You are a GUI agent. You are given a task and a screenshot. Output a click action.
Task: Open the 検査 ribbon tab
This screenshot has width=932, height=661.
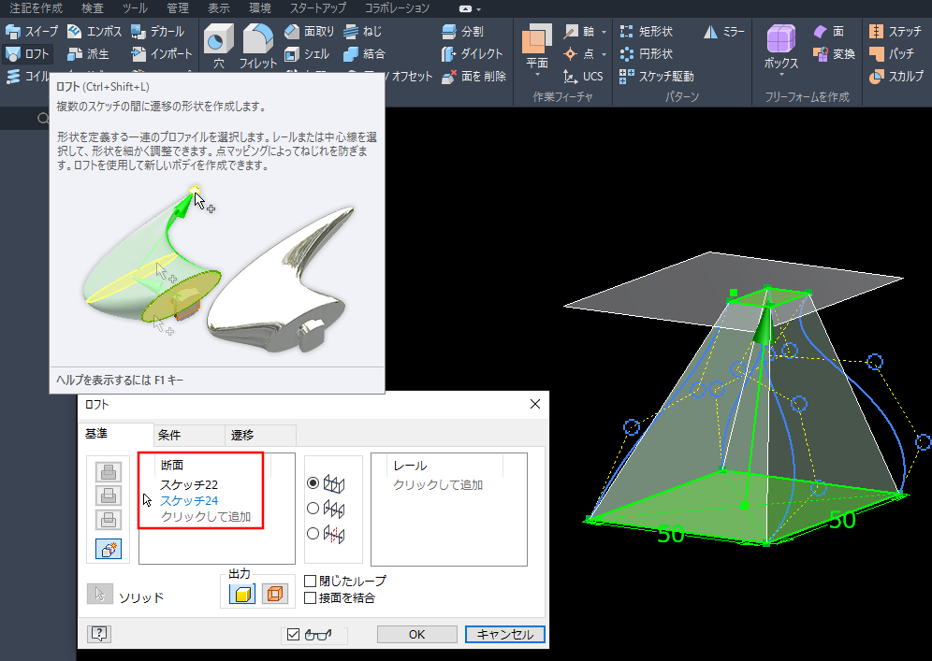pos(93,7)
